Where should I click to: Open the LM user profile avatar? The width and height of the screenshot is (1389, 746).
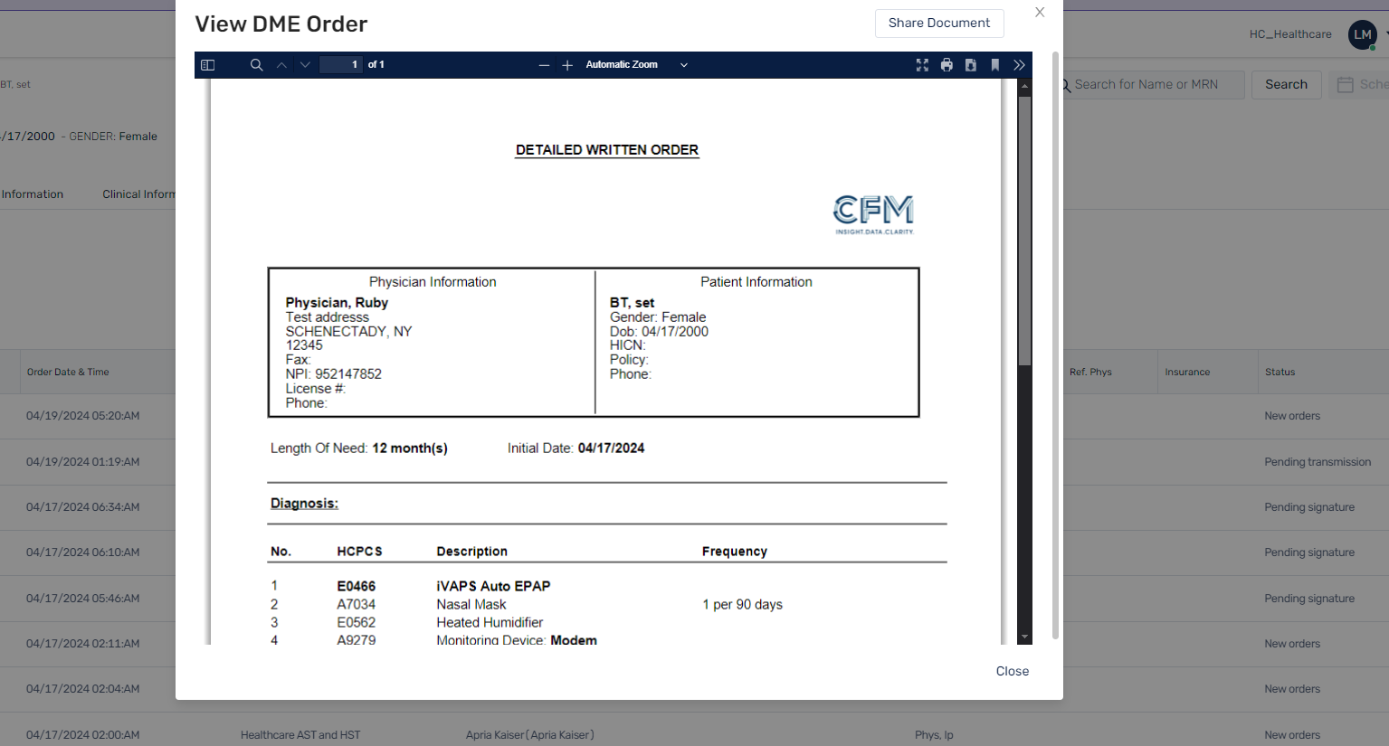tap(1362, 35)
